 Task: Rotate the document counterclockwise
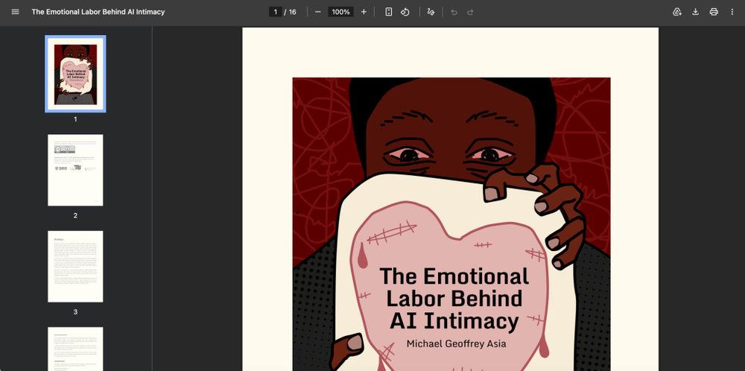(405, 12)
